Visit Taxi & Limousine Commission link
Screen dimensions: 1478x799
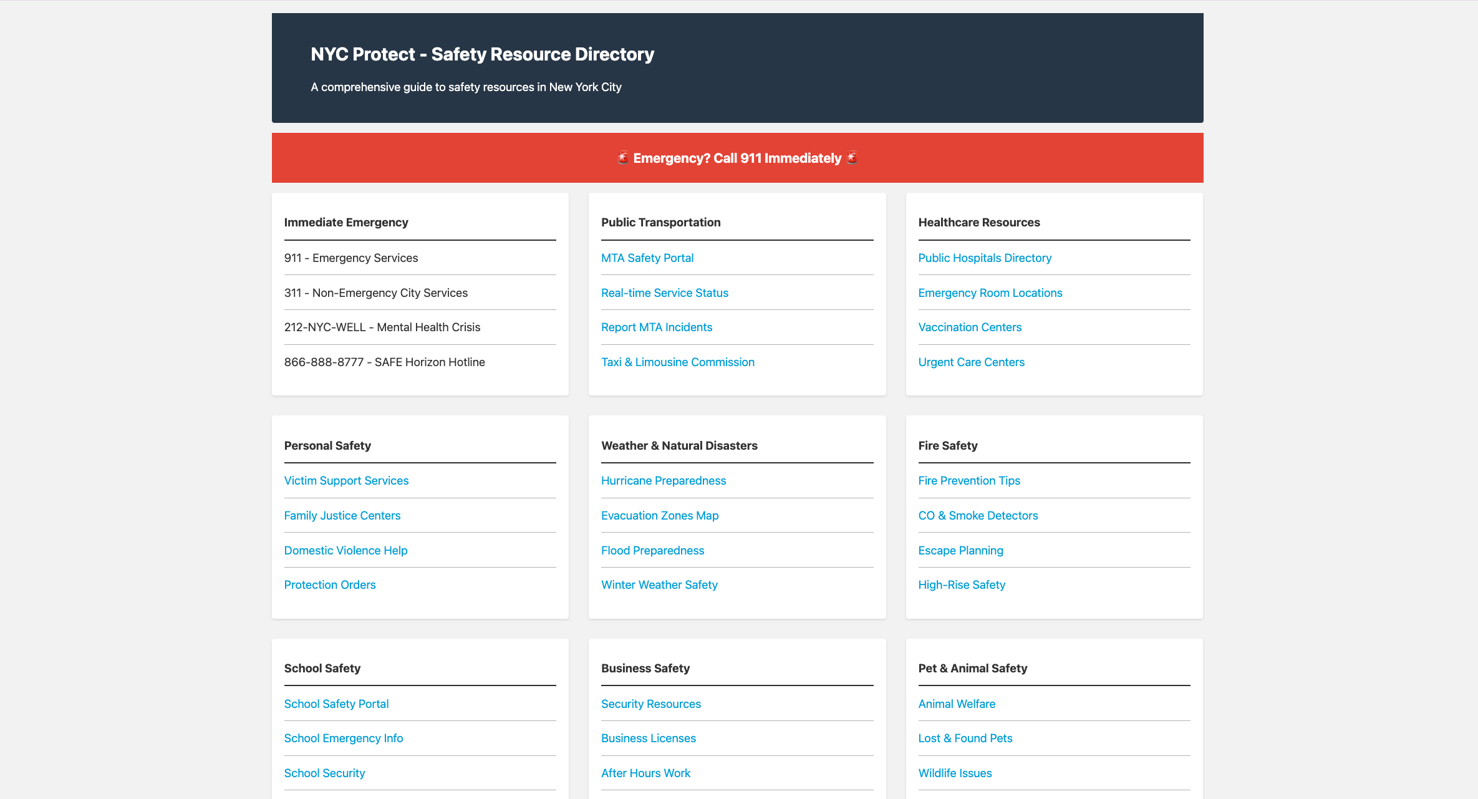tap(677, 362)
